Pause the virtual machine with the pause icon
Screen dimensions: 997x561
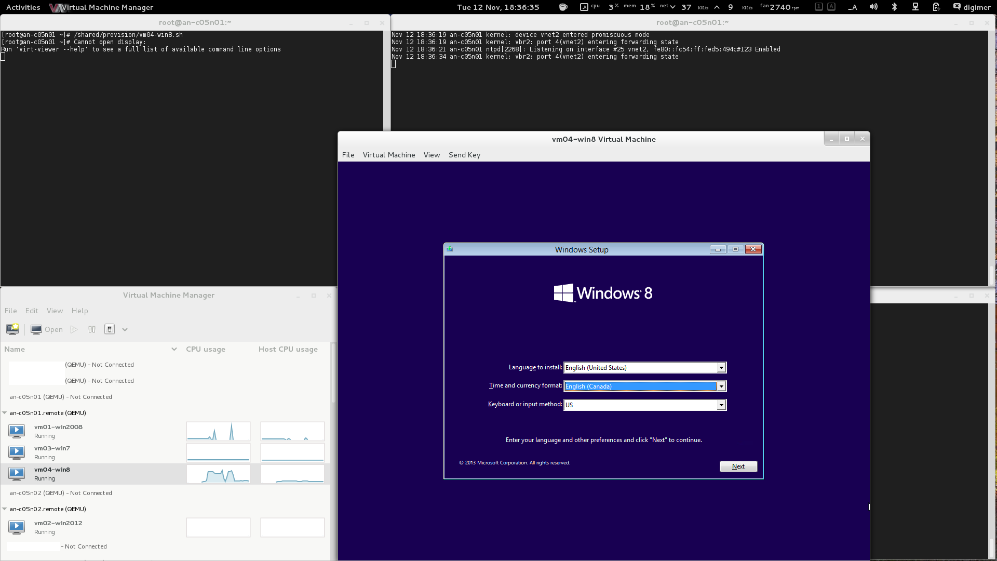(x=92, y=329)
